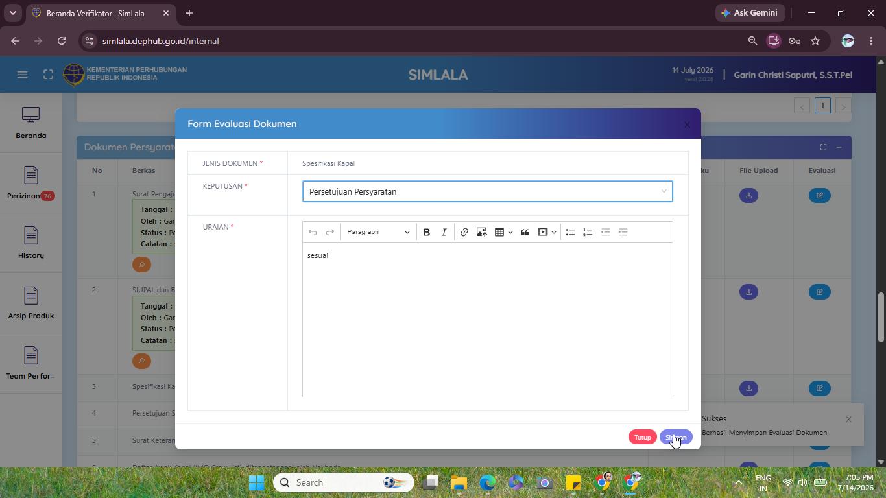Open Perizinan in the sidebar

coord(31,184)
